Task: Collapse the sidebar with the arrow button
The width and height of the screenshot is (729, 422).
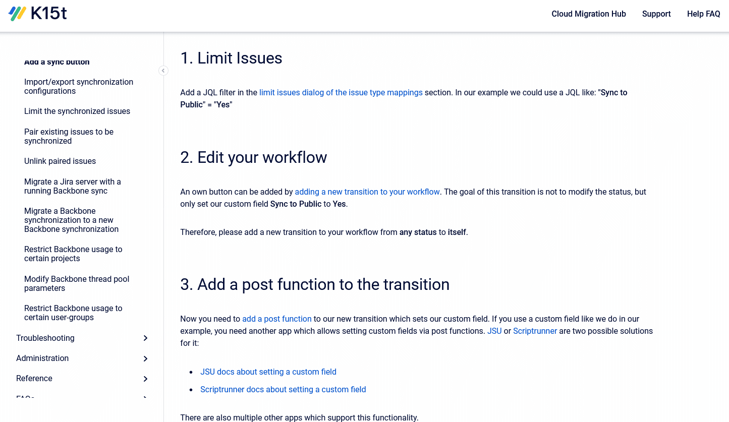Action: [x=163, y=71]
